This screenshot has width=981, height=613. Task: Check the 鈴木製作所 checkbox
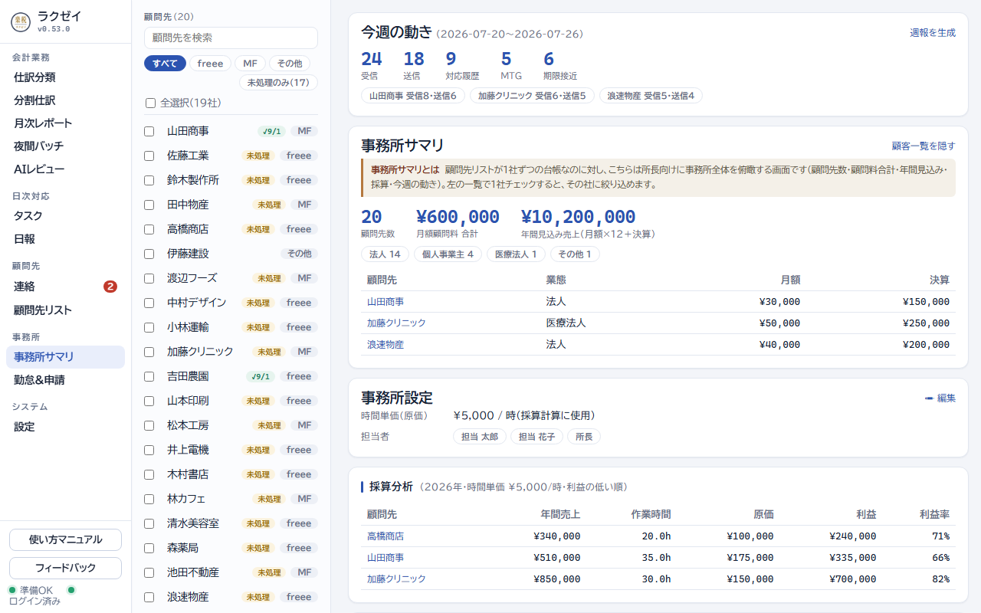149,180
